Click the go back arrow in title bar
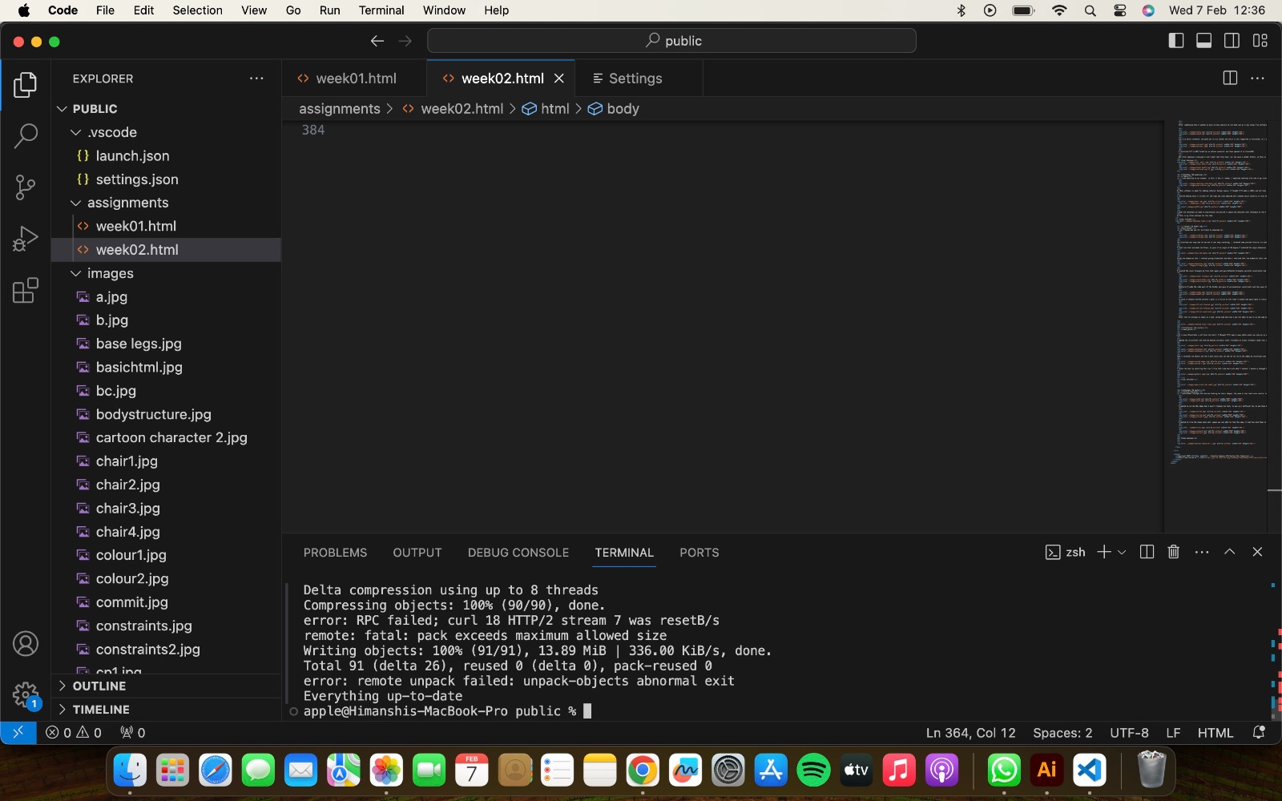 [377, 41]
